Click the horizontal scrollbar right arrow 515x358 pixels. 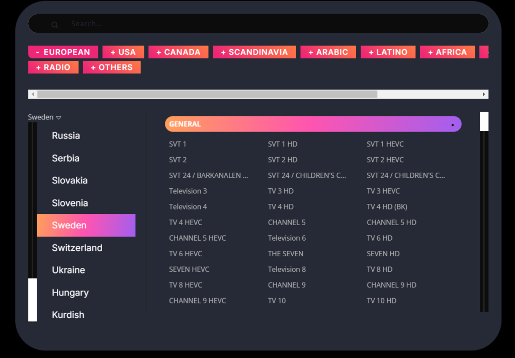(x=484, y=94)
